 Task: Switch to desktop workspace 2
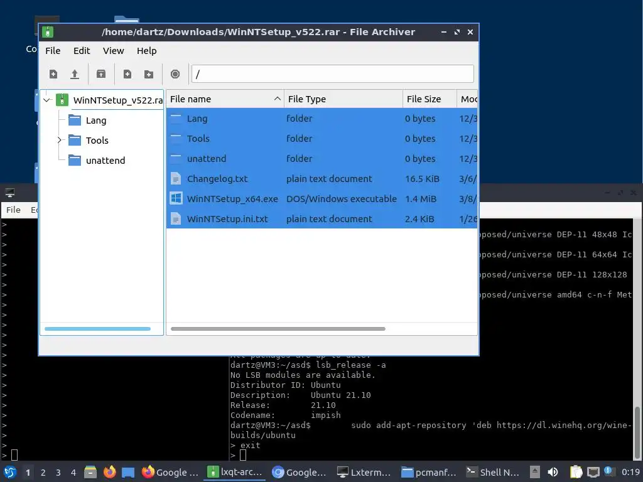pos(43,473)
